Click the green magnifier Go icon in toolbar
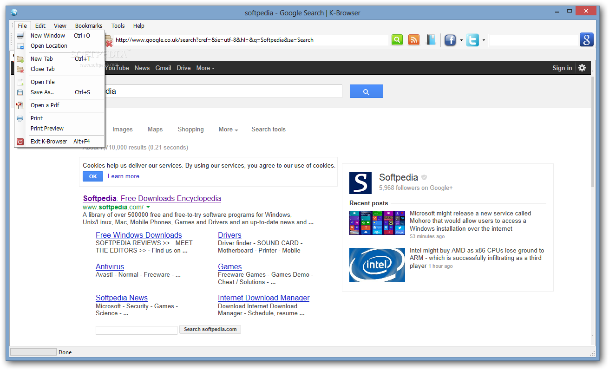This screenshot has height=370, width=609. click(x=397, y=40)
